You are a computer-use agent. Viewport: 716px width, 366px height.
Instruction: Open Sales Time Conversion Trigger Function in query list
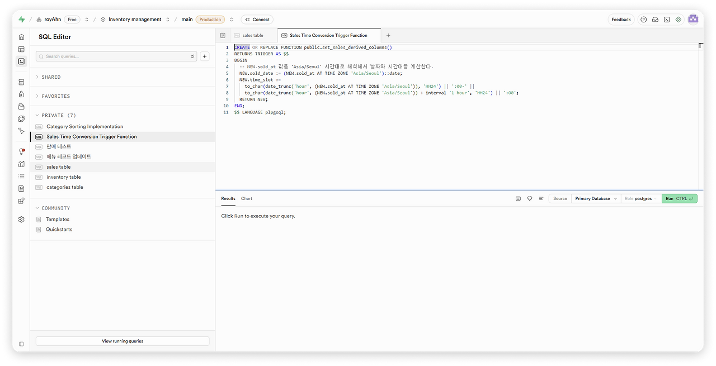click(x=123, y=136)
